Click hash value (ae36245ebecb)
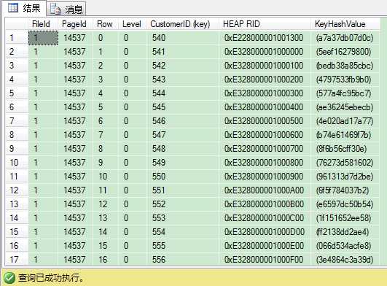Viewport: 387px width, 286px height. pyautogui.click(x=345, y=107)
